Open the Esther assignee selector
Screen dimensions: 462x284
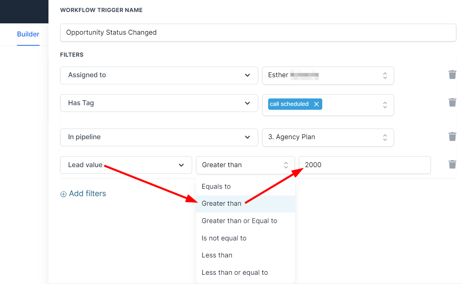328,75
